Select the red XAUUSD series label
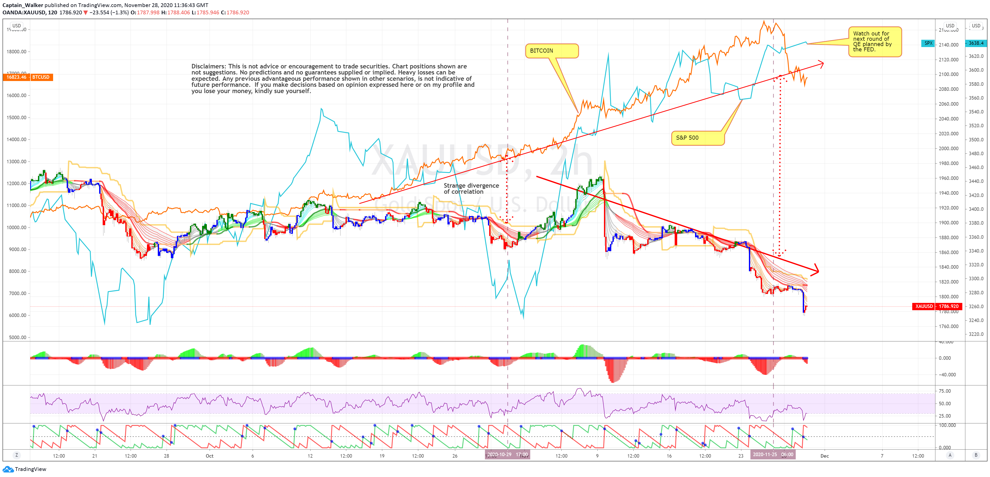 point(924,306)
